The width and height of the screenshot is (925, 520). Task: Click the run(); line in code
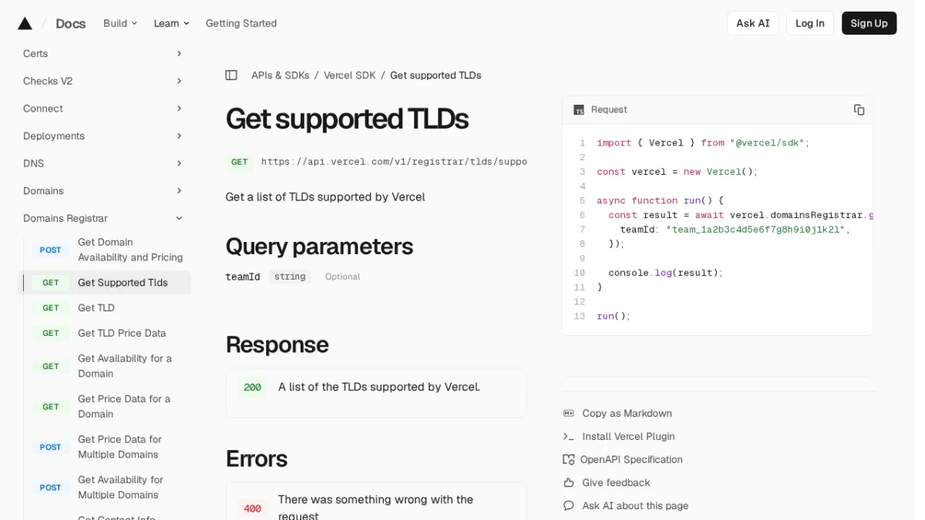point(614,317)
